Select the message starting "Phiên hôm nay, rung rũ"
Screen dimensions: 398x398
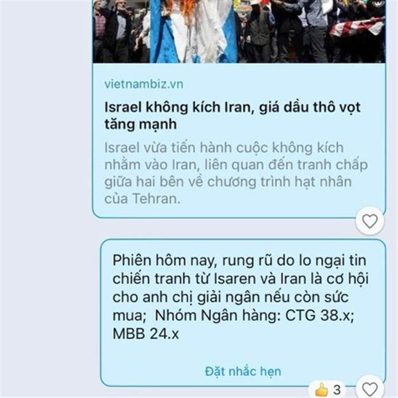(243, 312)
